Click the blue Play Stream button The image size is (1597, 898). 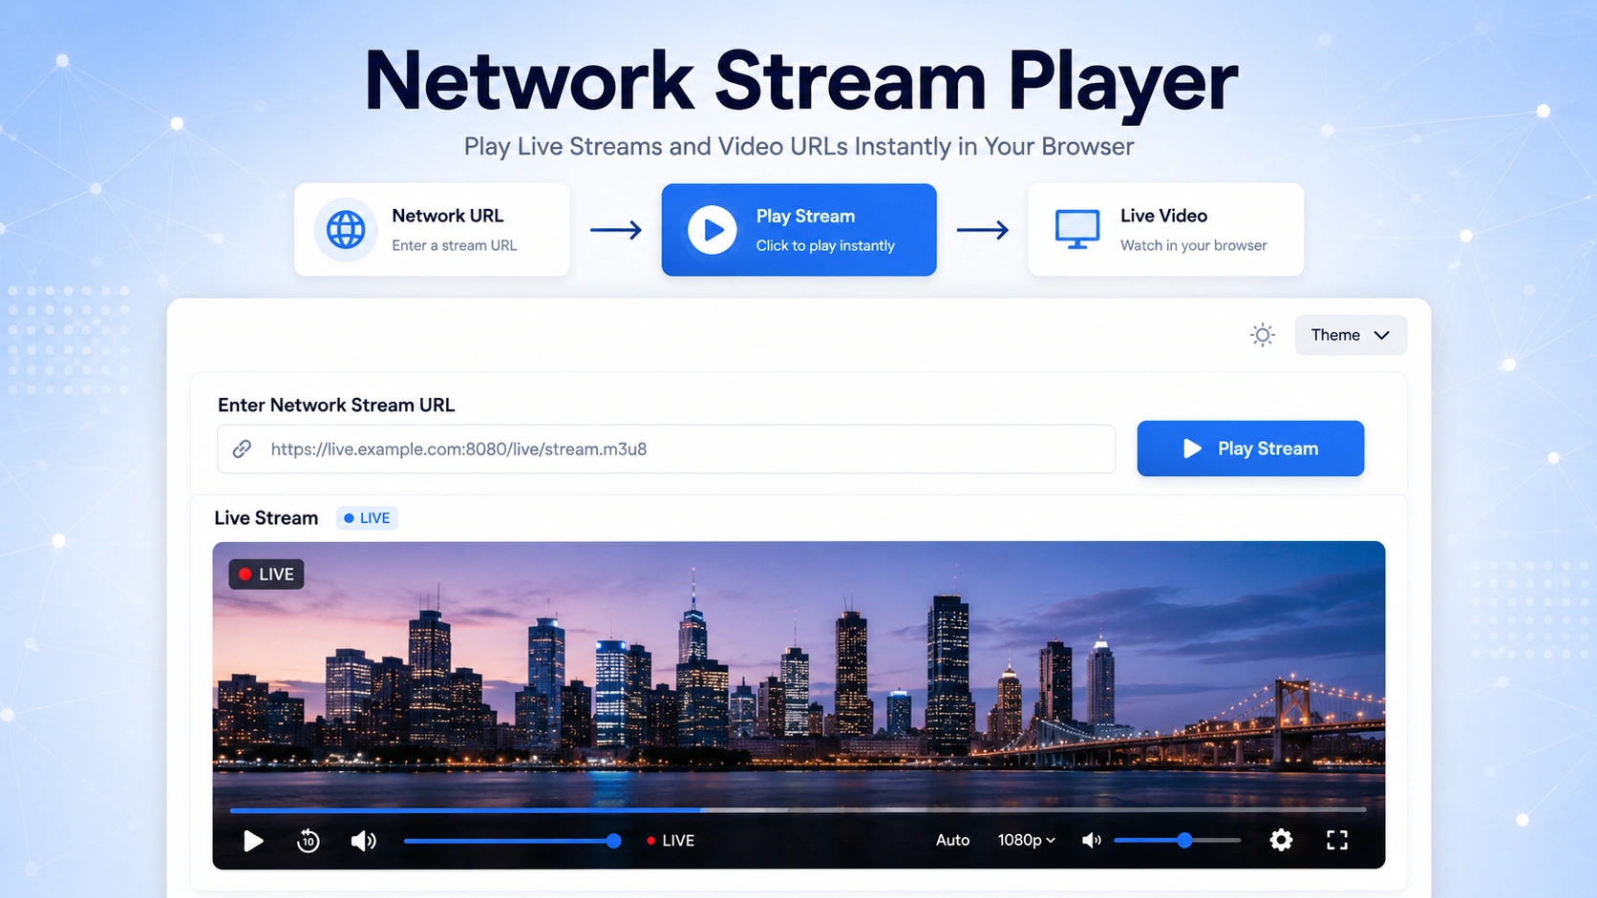click(1250, 449)
